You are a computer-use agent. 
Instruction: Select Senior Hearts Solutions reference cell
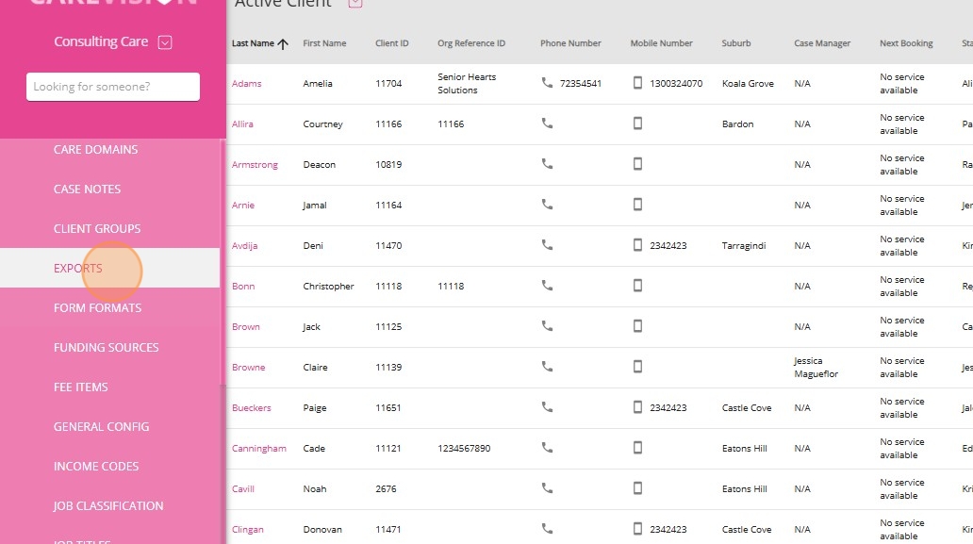click(467, 83)
